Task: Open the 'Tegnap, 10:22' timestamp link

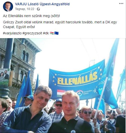Action: click(25, 9)
